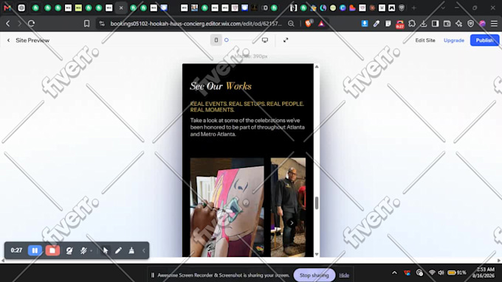Switch preview to desktop view

coord(265,40)
